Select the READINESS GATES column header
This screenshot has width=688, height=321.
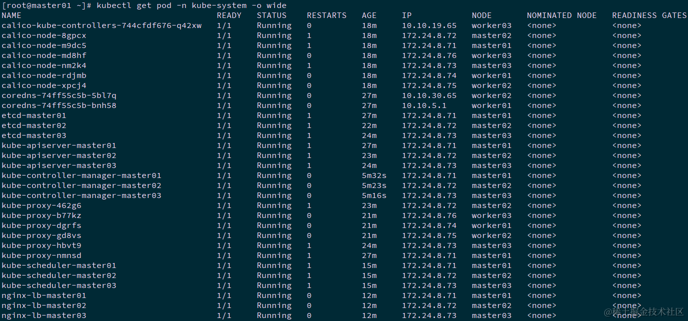click(649, 15)
